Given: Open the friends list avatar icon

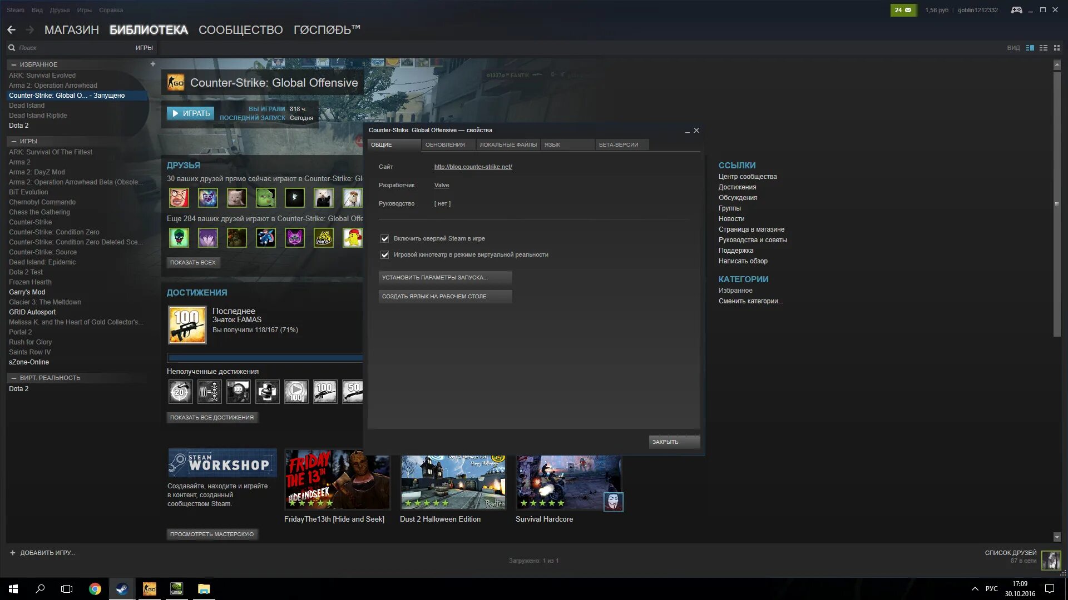Looking at the screenshot, I should pyautogui.click(x=1051, y=560).
